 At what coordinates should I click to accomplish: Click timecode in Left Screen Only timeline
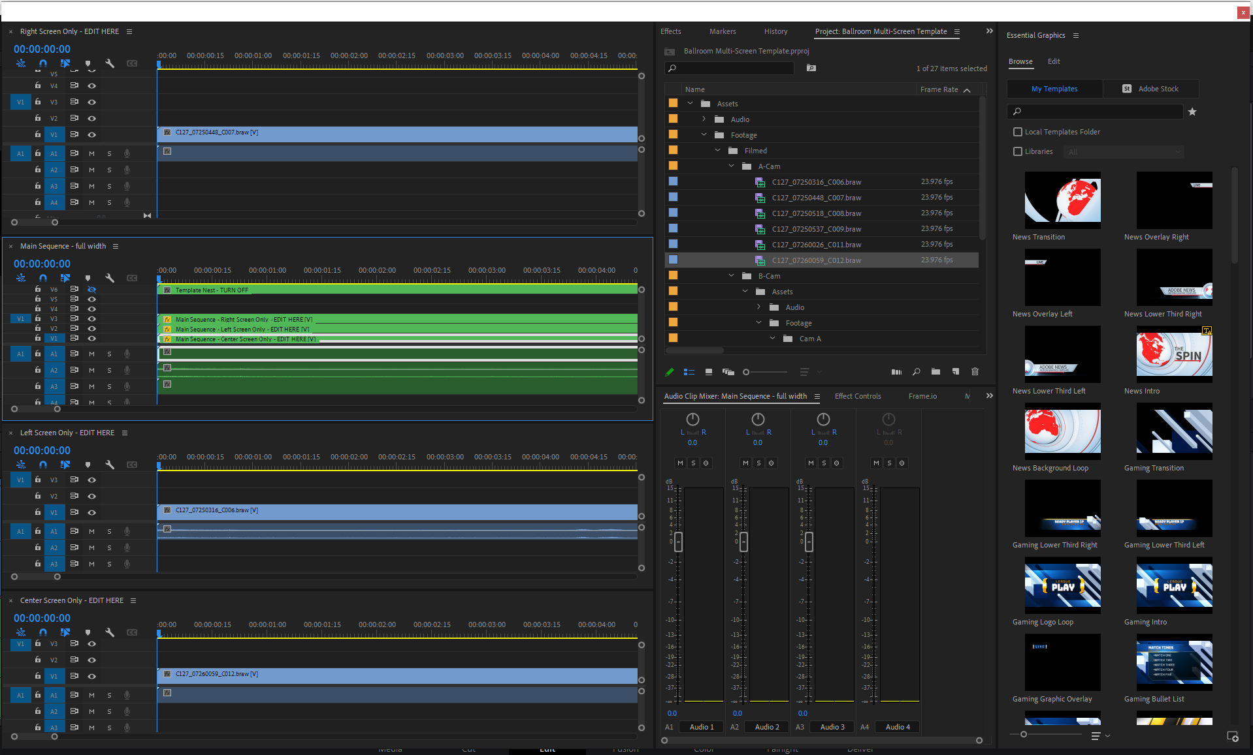[42, 450]
